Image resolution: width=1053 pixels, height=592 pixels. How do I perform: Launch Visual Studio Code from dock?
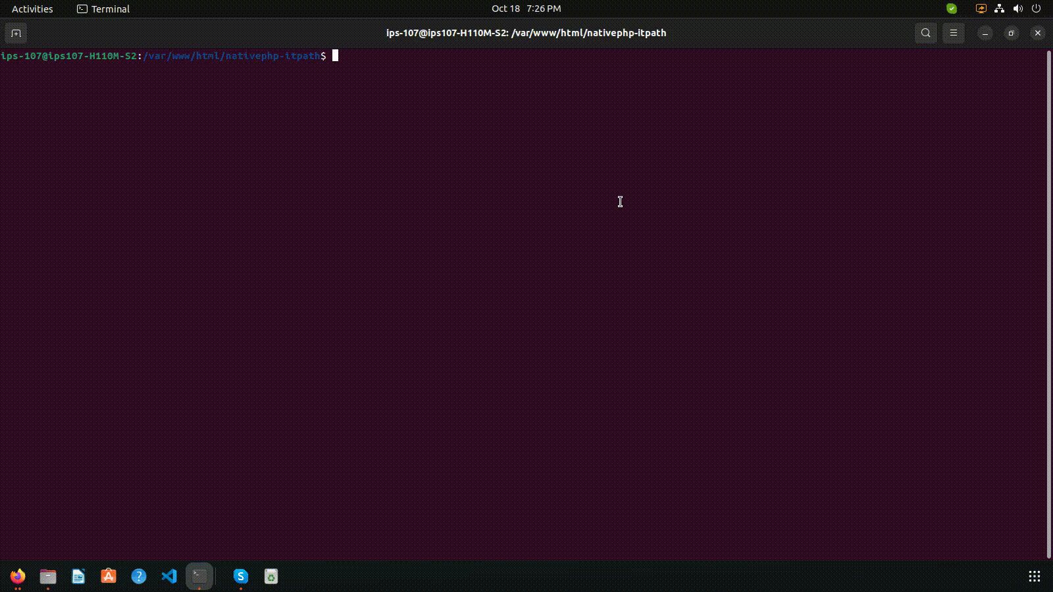coord(169,576)
